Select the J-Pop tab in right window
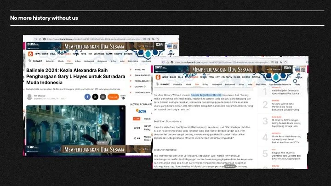The width and height of the screenshot is (331, 186). point(241,85)
